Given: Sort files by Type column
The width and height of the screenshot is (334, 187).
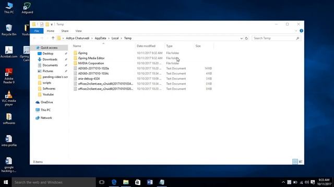Looking at the screenshot, I should click(169, 46).
